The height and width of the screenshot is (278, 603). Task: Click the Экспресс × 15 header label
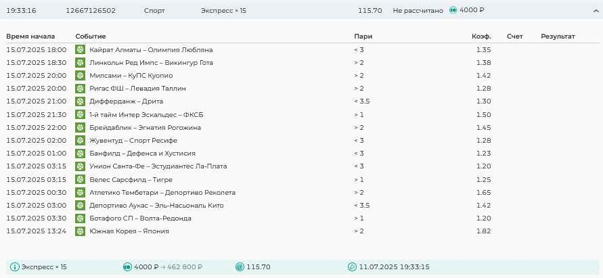pyautogui.click(x=224, y=11)
